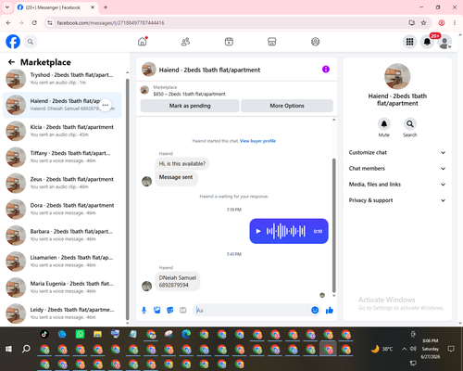The width and height of the screenshot is (463, 371).
Task: Open Chrome three-dot menu
Action: tap(455, 22)
